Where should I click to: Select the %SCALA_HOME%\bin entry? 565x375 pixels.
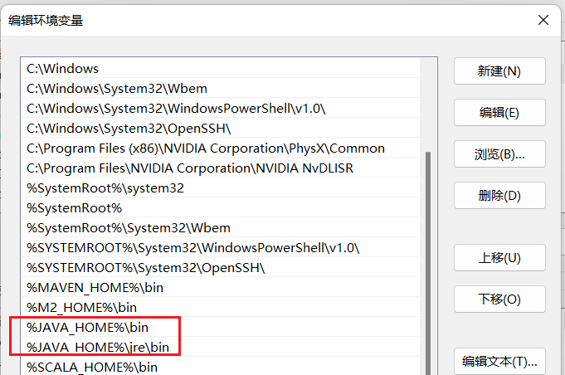coord(220,367)
